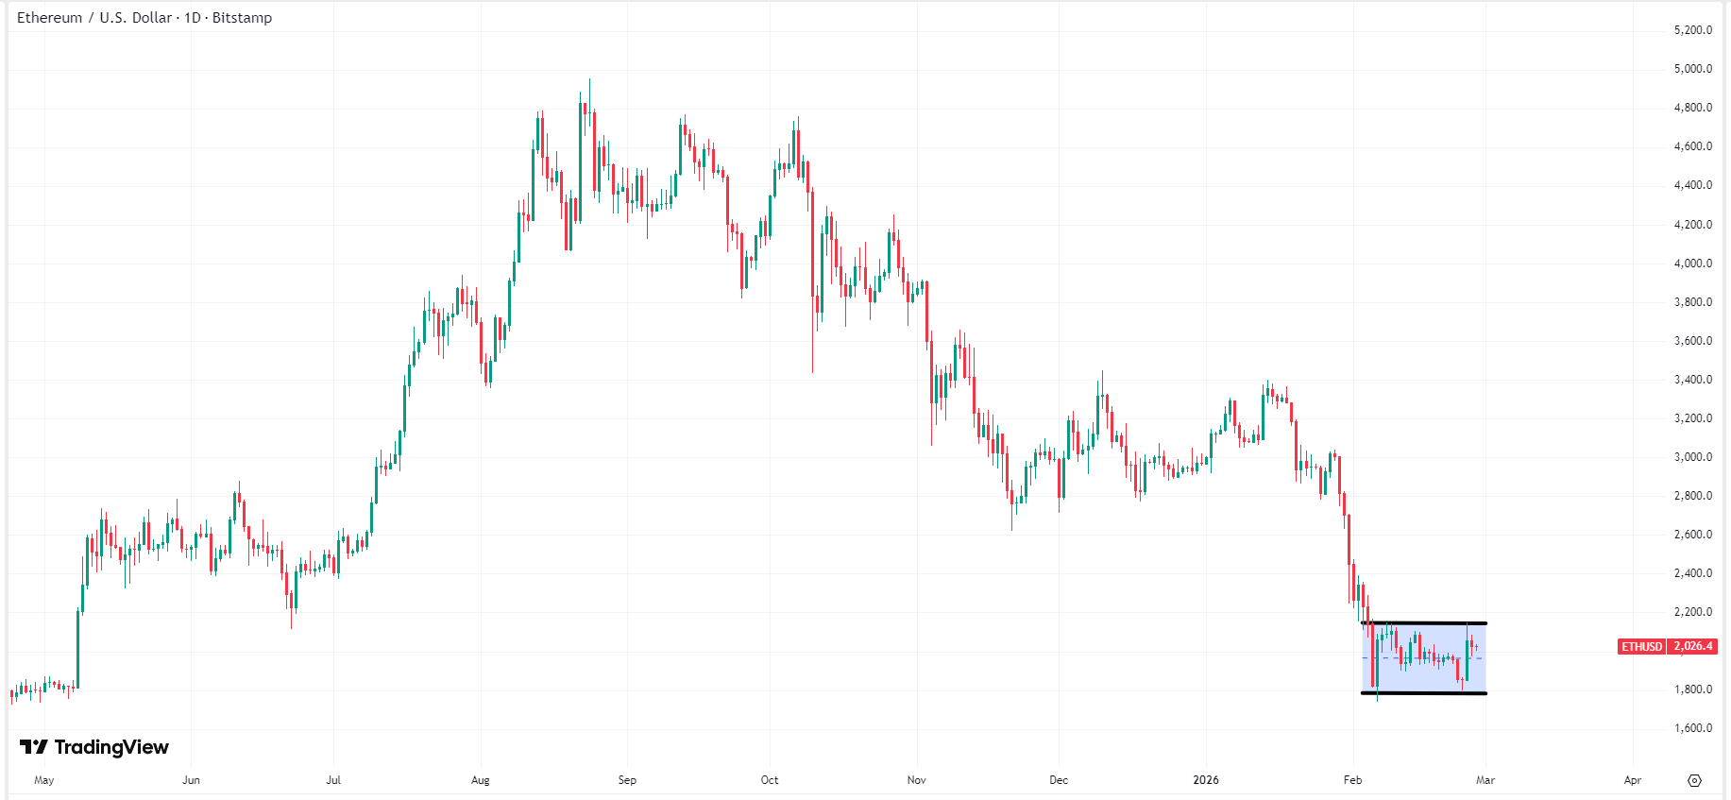Open chart settings hexagon gear icon
Viewport: 1731px width, 800px height.
(1694, 780)
